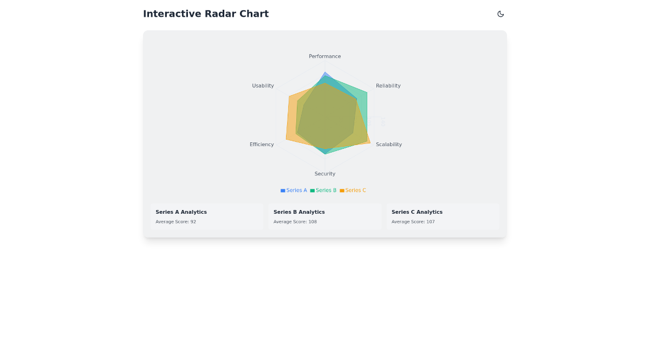Toggle Series B visibility in the legend
The image size is (650, 341).
click(x=324, y=190)
